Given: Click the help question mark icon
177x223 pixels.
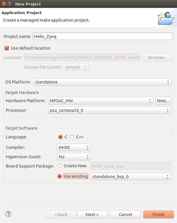Looking at the screenshot, I should (x=8, y=214).
